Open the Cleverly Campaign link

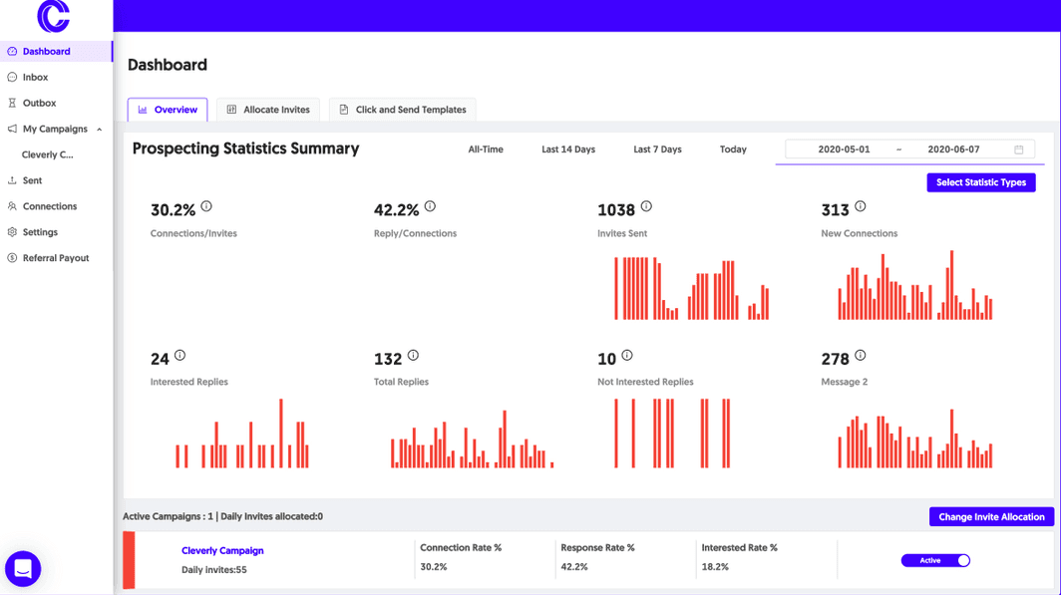tap(222, 550)
